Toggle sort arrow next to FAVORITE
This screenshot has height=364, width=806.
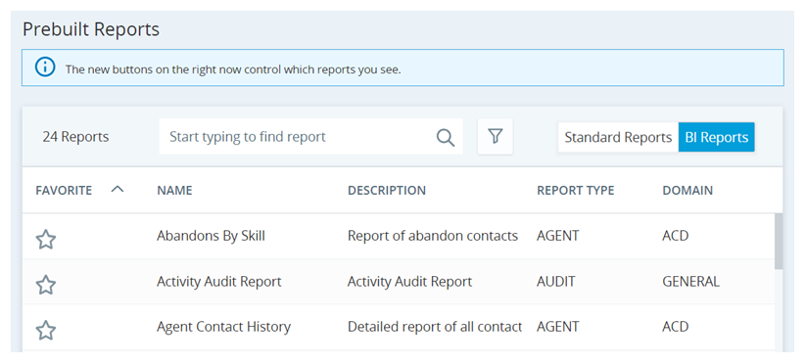(x=118, y=190)
